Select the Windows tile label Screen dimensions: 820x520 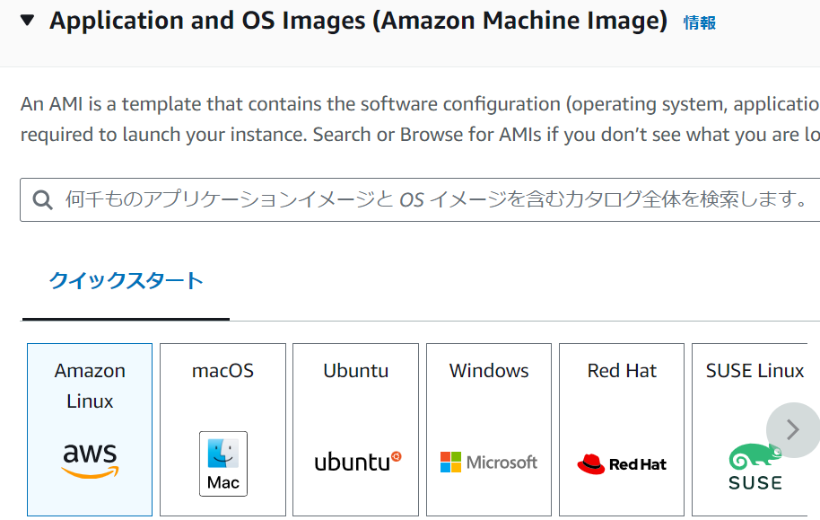pyautogui.click(x=489, y=371)
